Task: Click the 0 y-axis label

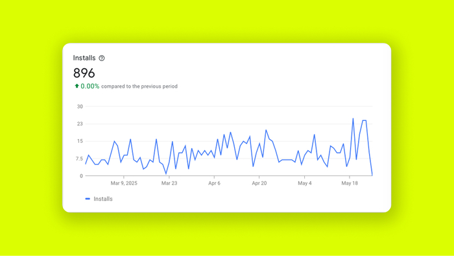Action: pos(81,176)
